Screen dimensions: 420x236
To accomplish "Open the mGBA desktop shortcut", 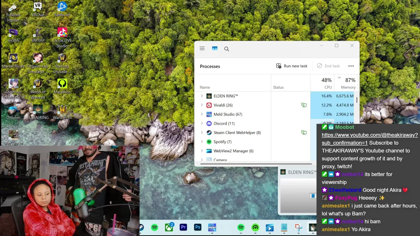I will tap(13, 35).
